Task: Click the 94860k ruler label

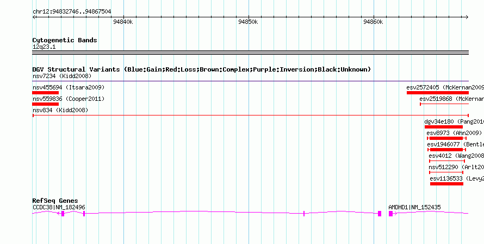Action: 373,22
